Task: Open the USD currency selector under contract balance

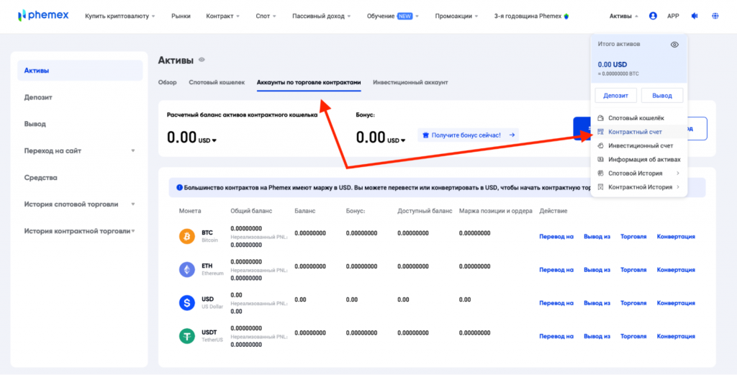Action: click(x=207, y=140)
